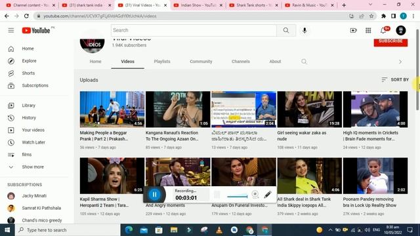Screen dimensions: 420x236
Task: Activate voice search microphone
Action: coord(304,30)
